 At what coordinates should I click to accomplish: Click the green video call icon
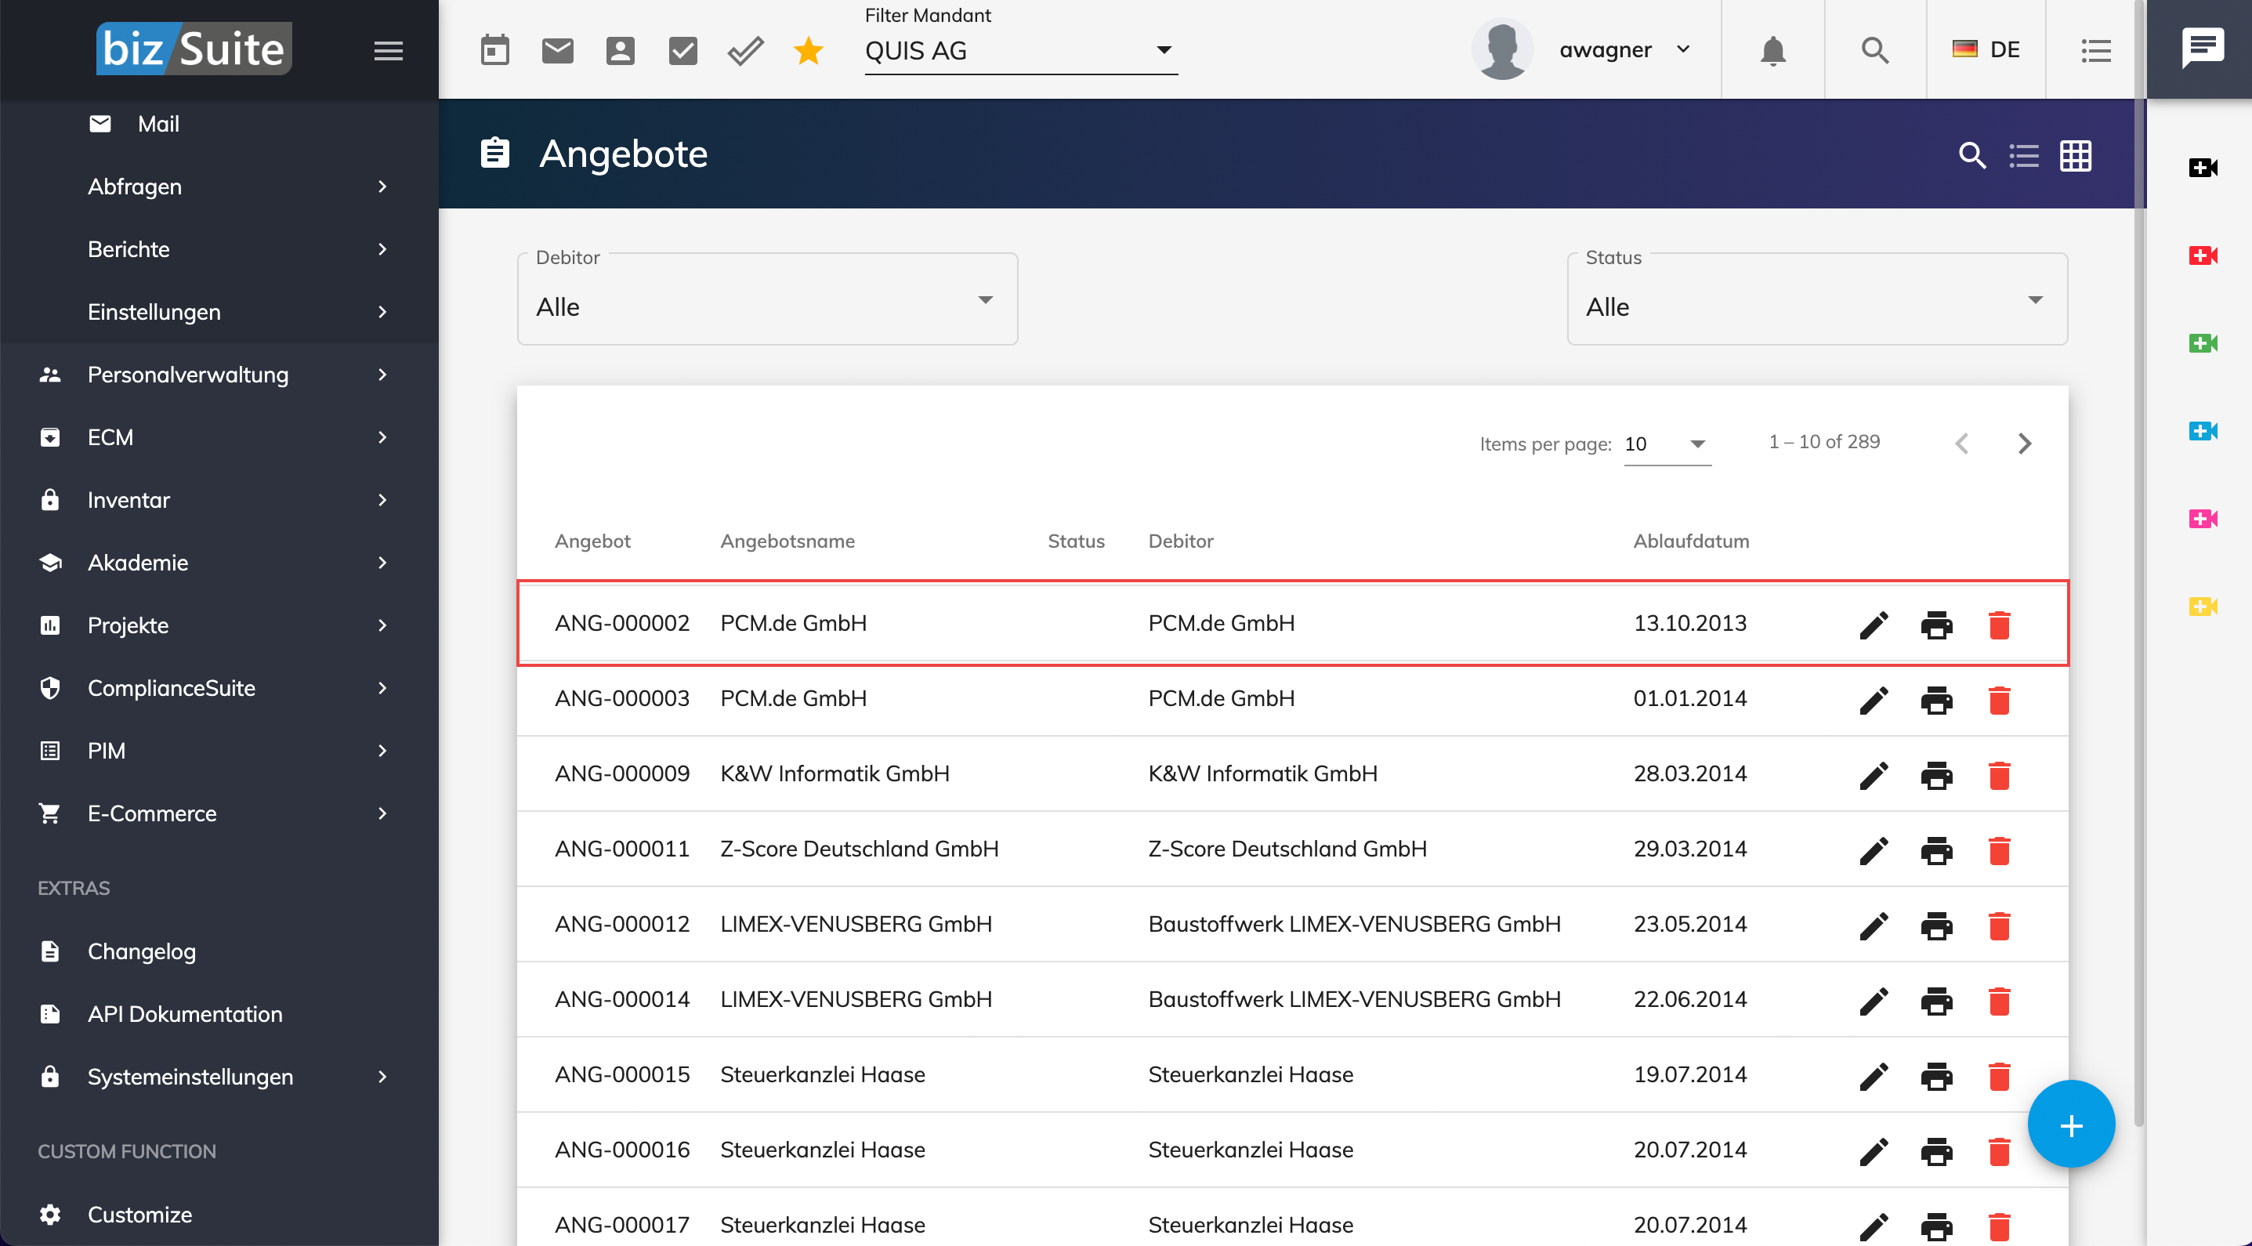[2203, 342]
